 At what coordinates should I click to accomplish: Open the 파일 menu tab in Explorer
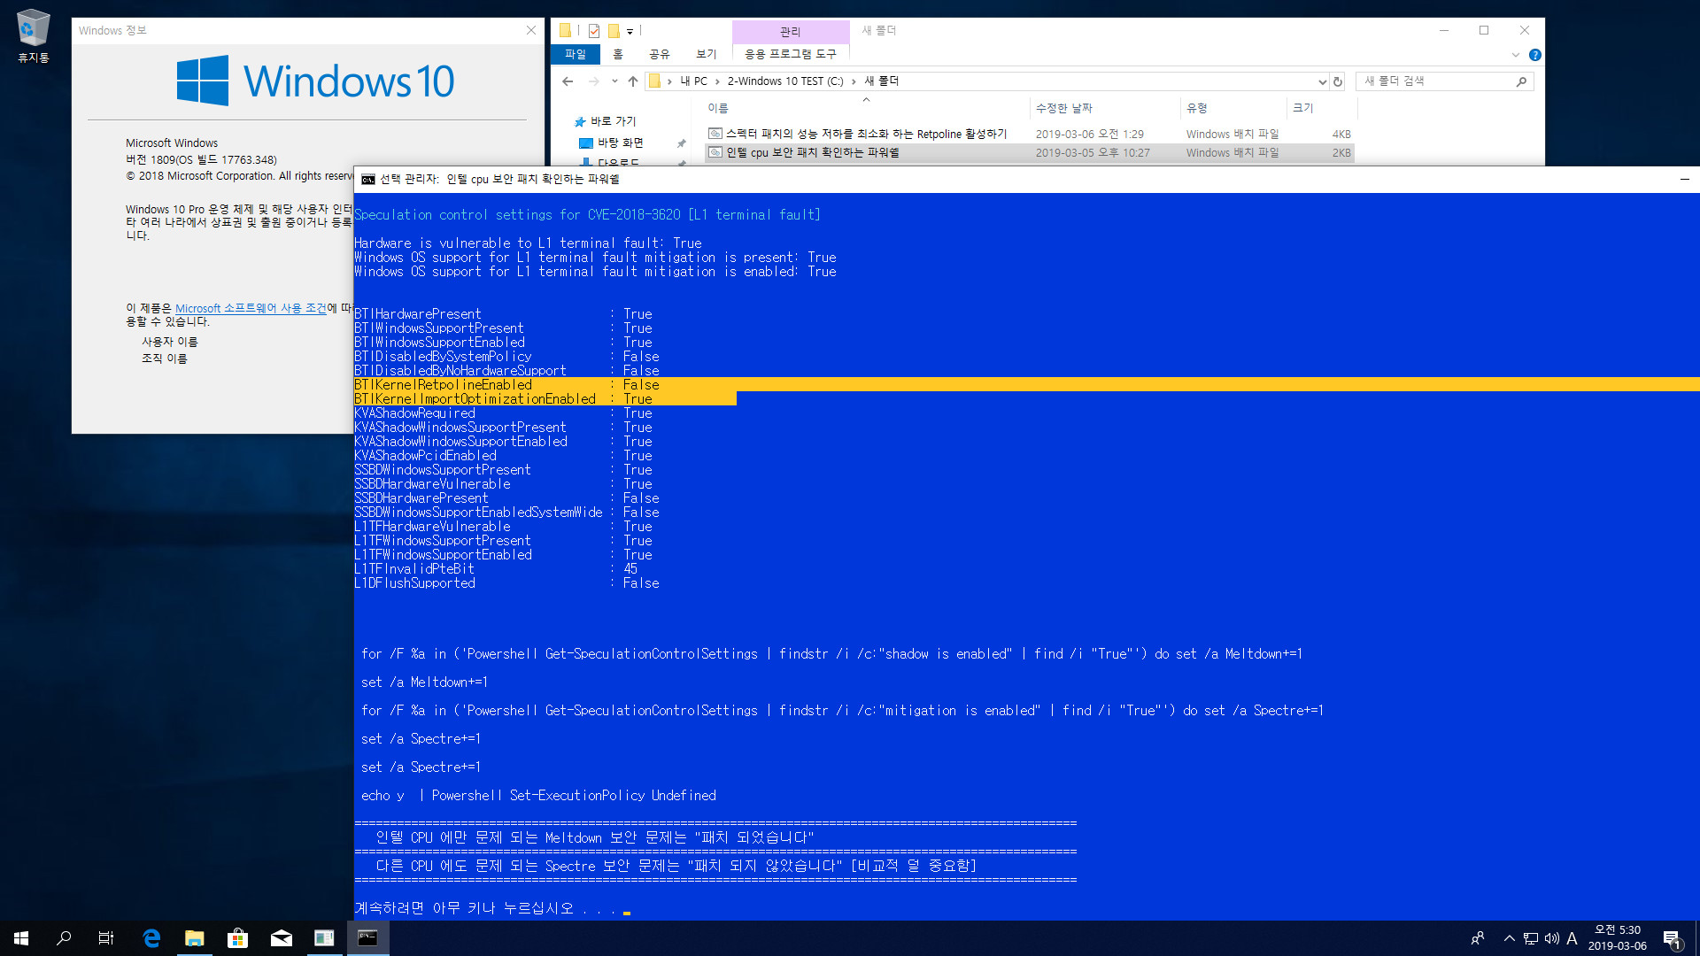tap(576, 54)
